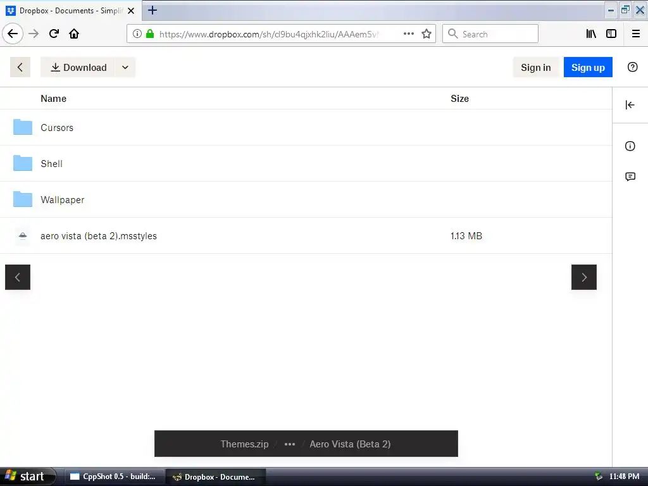
Task: Select the Dropbox - Documents tab
Action: (x=71, y=11)
